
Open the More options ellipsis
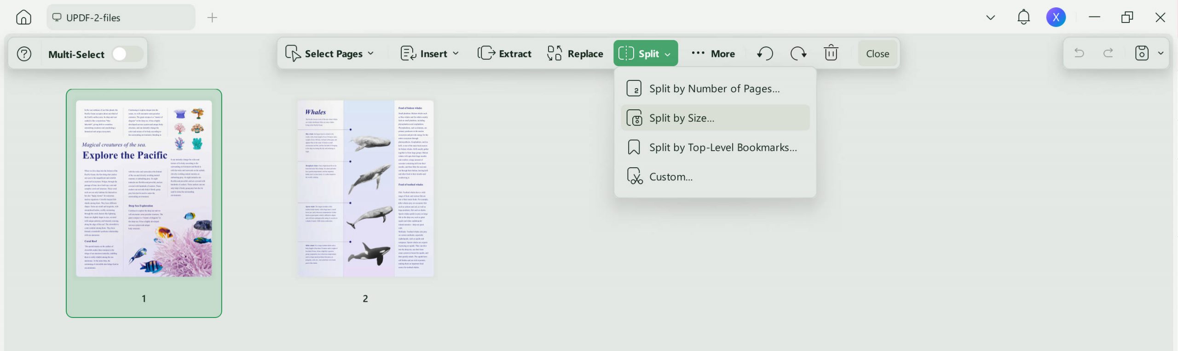[698, 53]
